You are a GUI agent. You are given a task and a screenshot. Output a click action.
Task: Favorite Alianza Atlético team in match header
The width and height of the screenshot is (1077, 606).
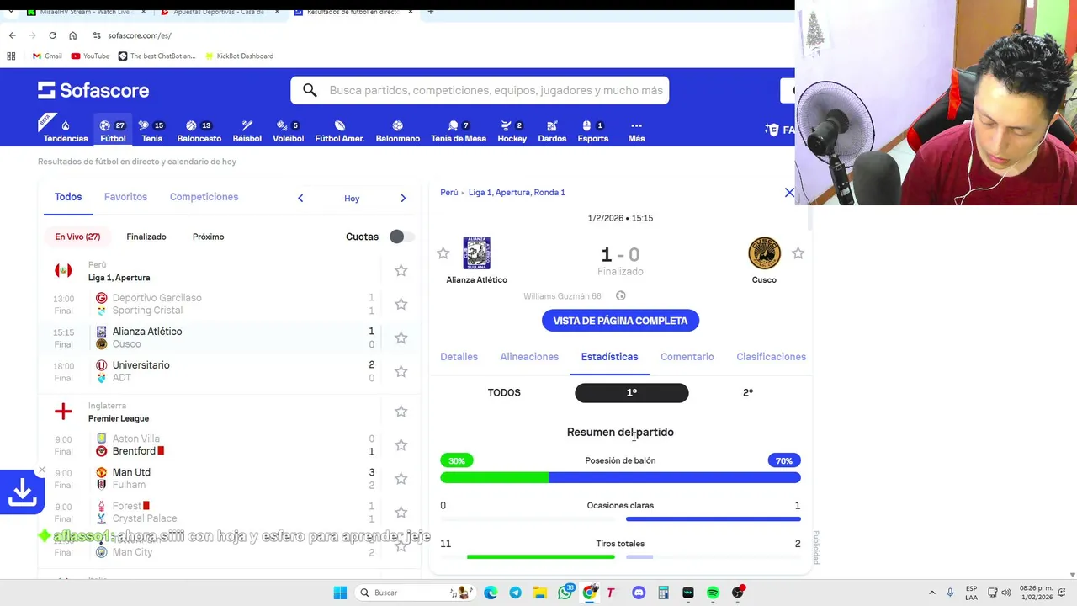point(443,253)
